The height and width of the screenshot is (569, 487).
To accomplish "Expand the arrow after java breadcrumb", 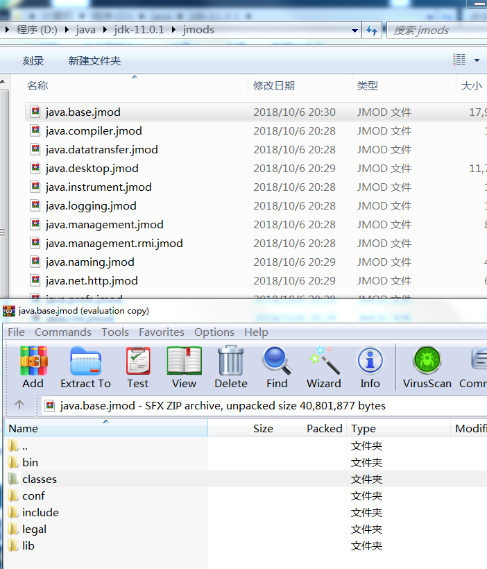I will [105, 30].
